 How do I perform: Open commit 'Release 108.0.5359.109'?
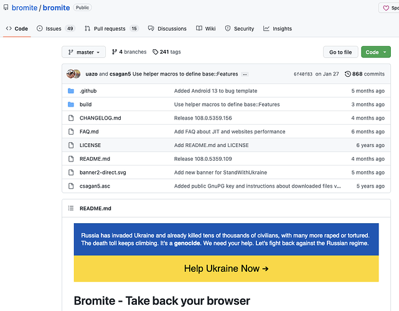[x=203, y=159]
